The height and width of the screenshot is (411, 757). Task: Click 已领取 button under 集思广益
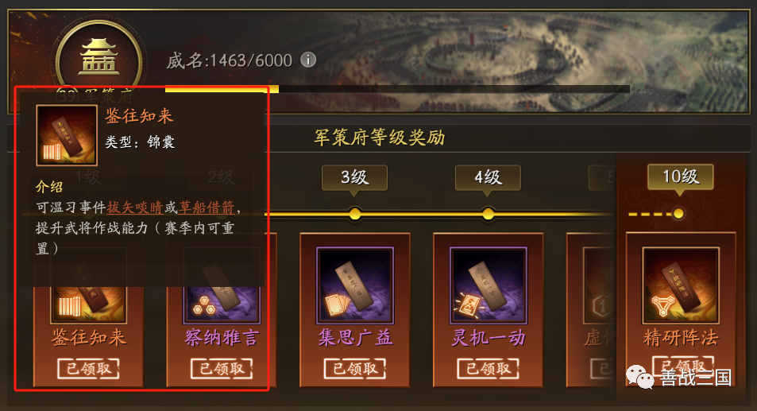coord(355,369)
